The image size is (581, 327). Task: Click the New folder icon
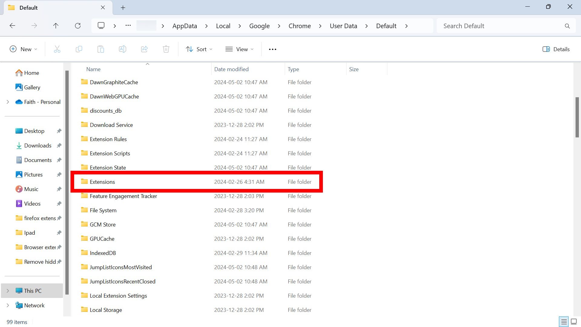pos(23,49)
